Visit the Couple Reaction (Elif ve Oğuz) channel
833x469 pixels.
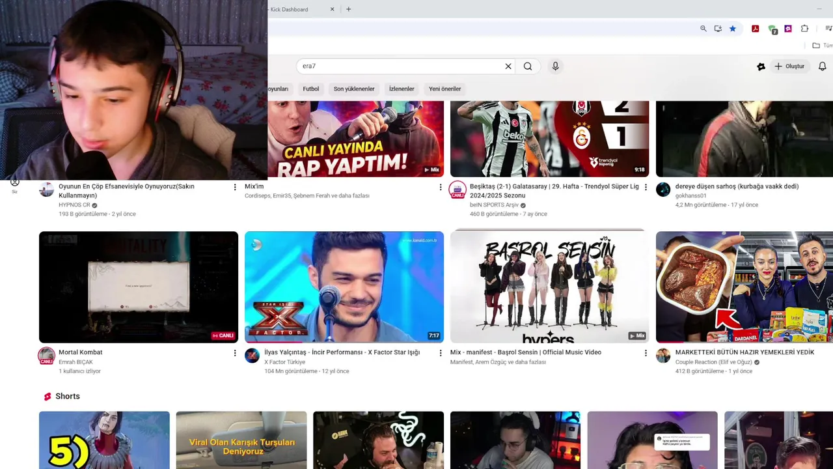pyautogui.click(x=714, y=362)
